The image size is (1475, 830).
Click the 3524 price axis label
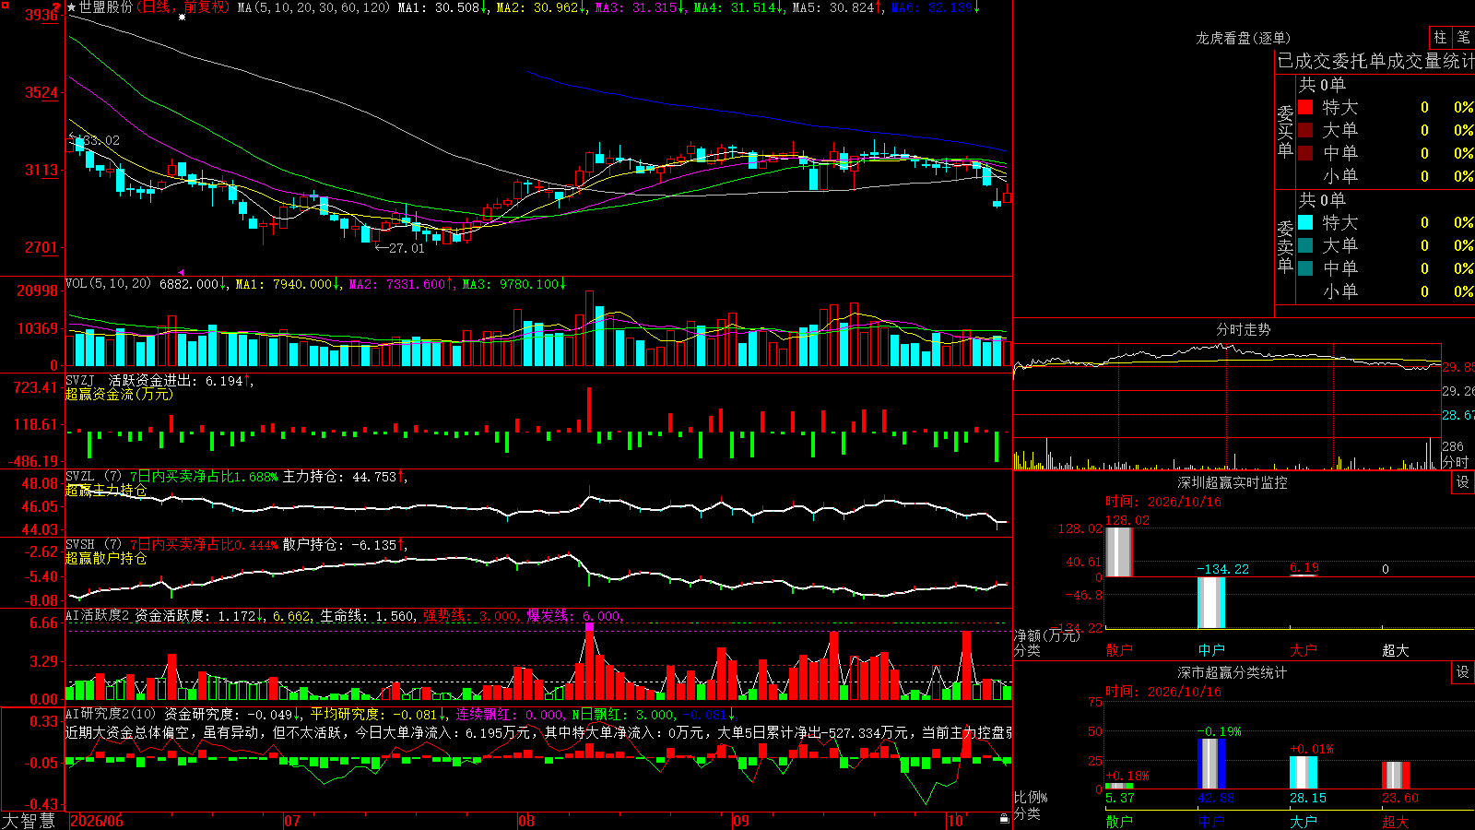41,92
